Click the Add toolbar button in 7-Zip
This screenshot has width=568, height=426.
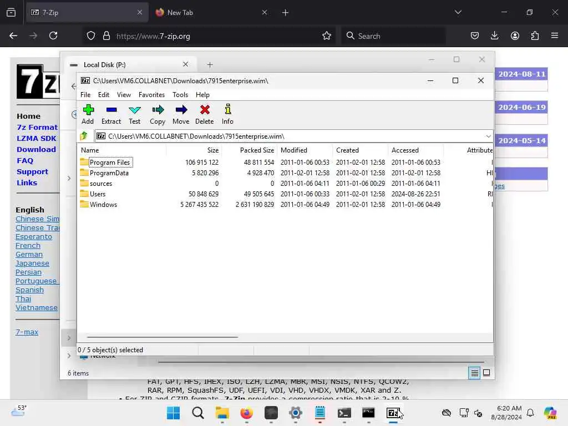(88, 114)
